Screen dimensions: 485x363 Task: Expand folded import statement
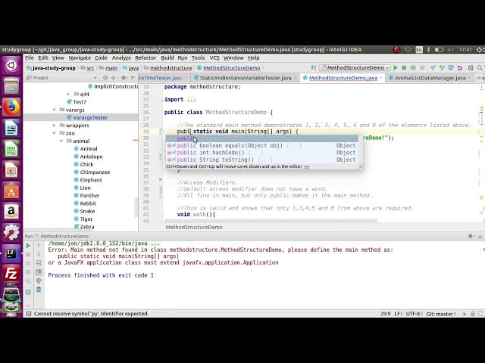pos(162,99)
